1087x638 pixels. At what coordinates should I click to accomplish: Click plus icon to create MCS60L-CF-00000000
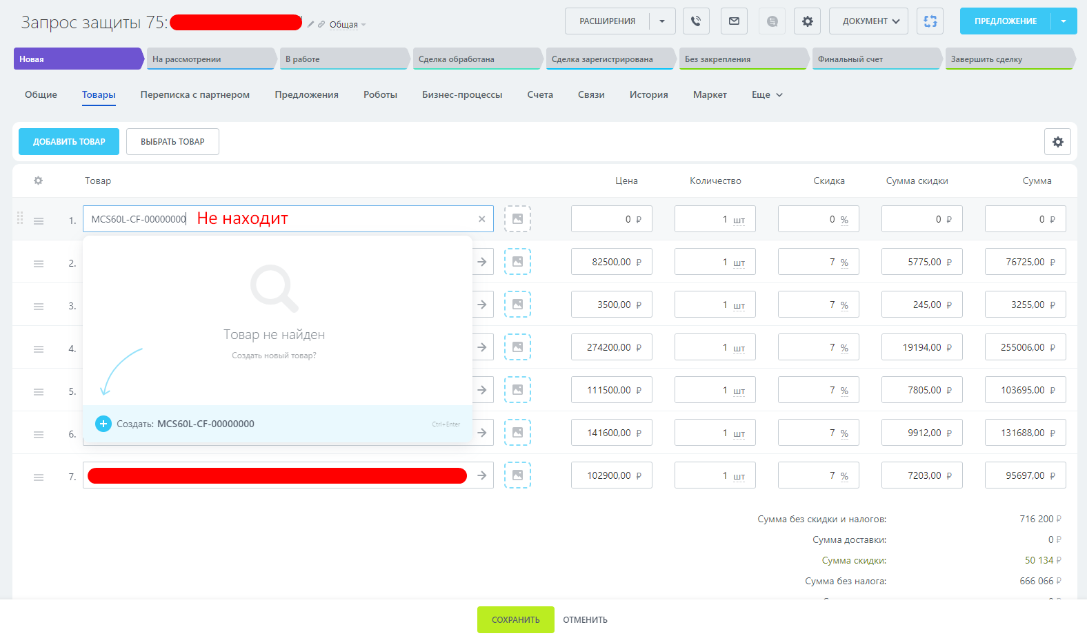point(103,424)
